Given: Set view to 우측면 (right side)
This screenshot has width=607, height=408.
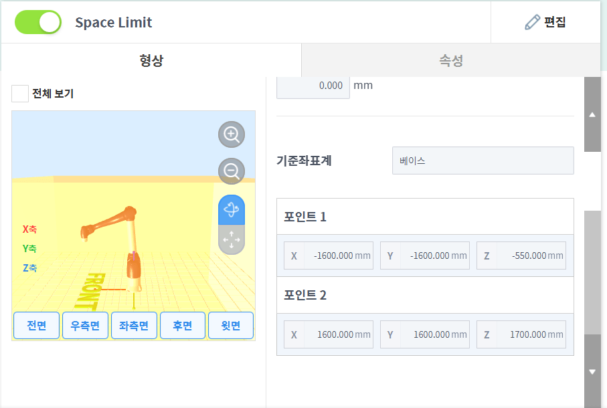Looking at the screenshot, I should tap(85, 325).
